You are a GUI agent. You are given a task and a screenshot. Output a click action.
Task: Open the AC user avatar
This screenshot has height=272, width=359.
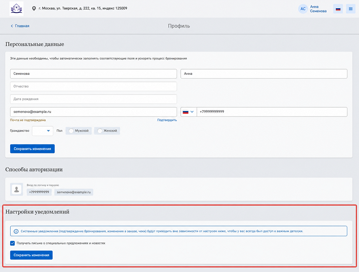coord(303,9)
